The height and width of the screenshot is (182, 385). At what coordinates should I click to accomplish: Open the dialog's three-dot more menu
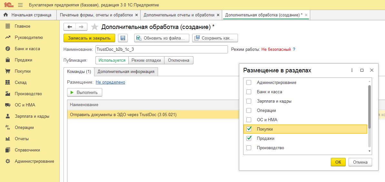[352, 70]
